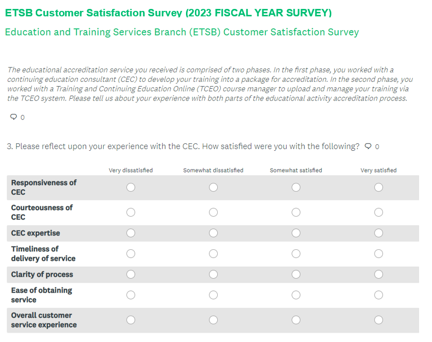
Task: Rate Timeliness of delivery Somewhat dissatisfied
Action: [213, 254]
